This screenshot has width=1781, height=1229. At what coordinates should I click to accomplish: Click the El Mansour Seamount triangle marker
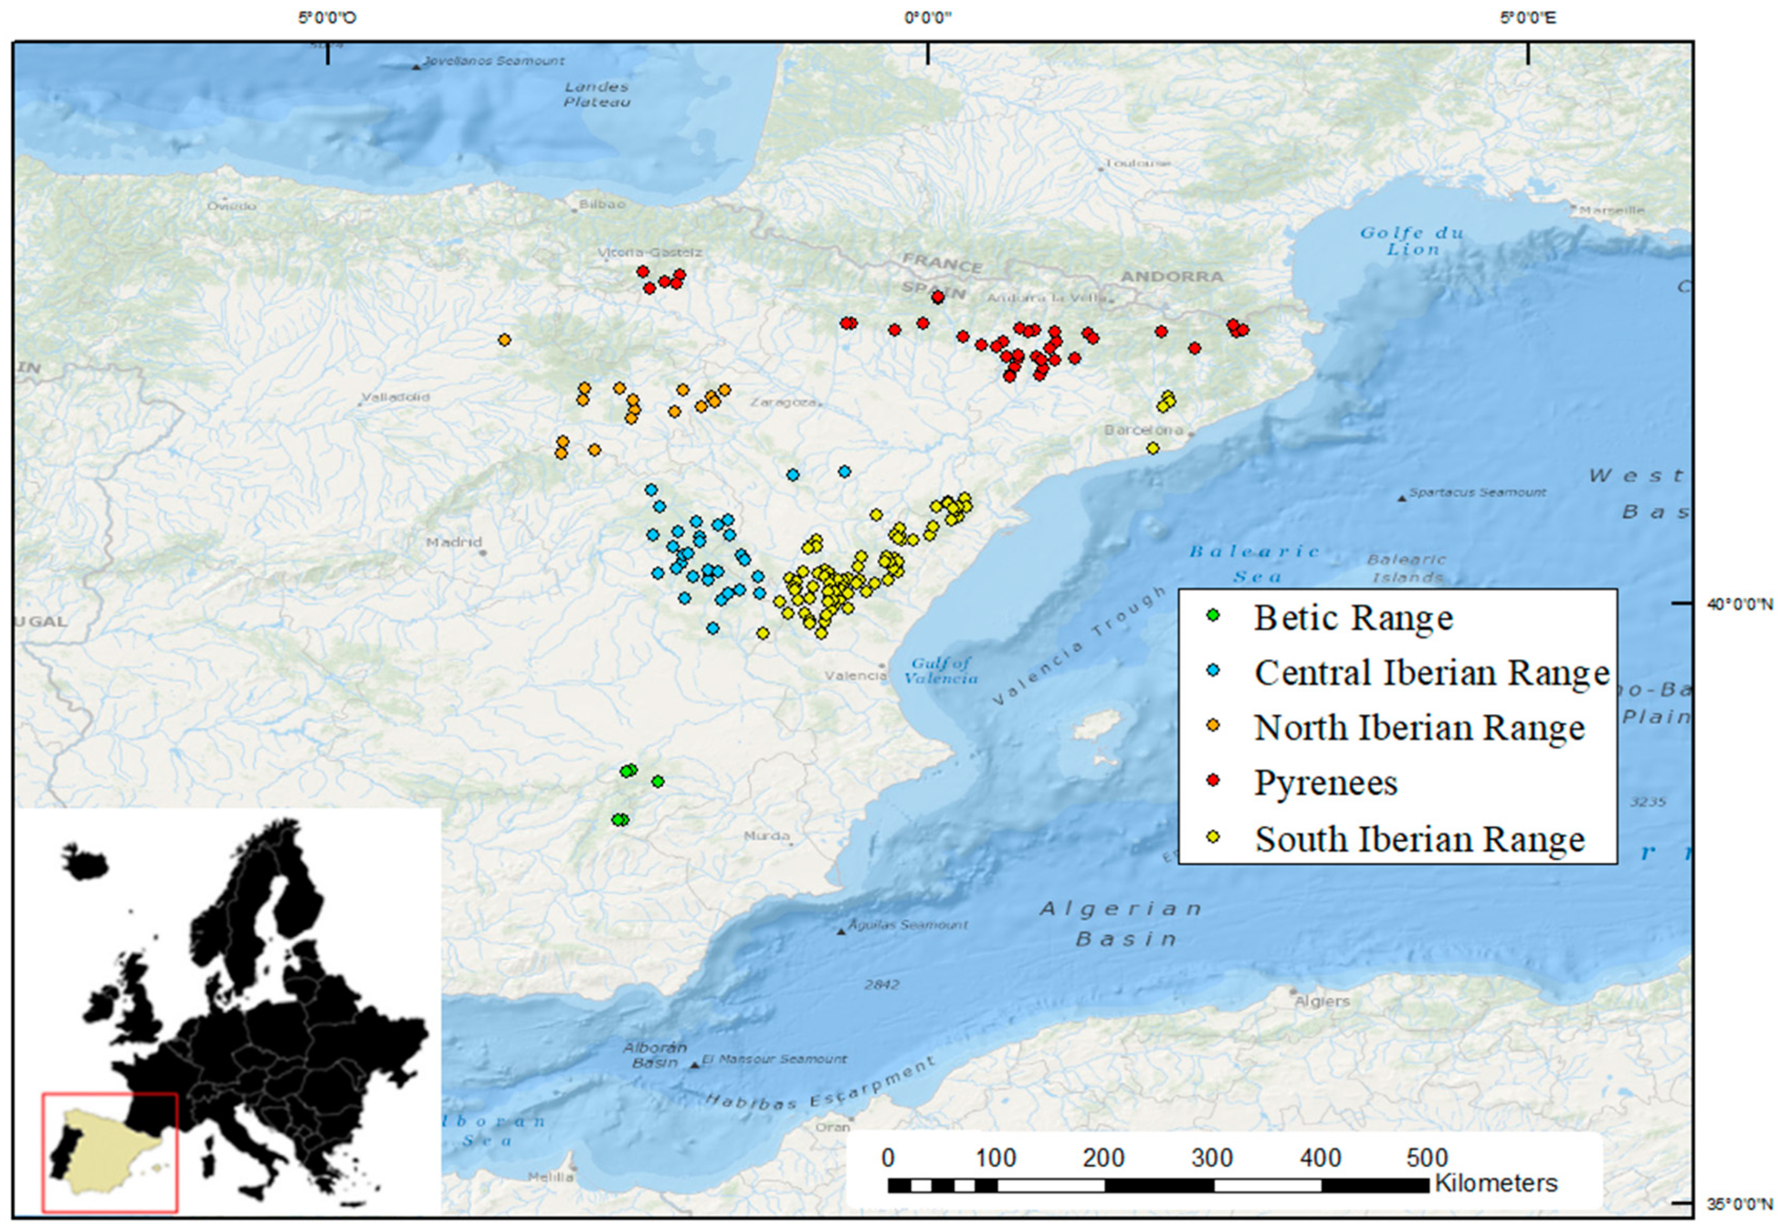694,1065
